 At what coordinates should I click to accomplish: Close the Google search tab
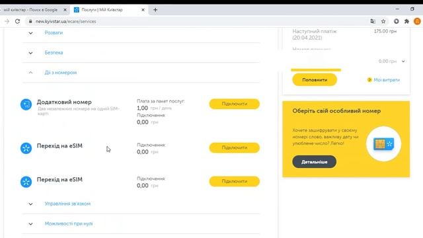[65, 10]
